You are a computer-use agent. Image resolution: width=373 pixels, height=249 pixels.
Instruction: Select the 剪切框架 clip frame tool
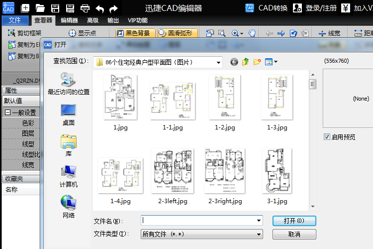point(24,33)
